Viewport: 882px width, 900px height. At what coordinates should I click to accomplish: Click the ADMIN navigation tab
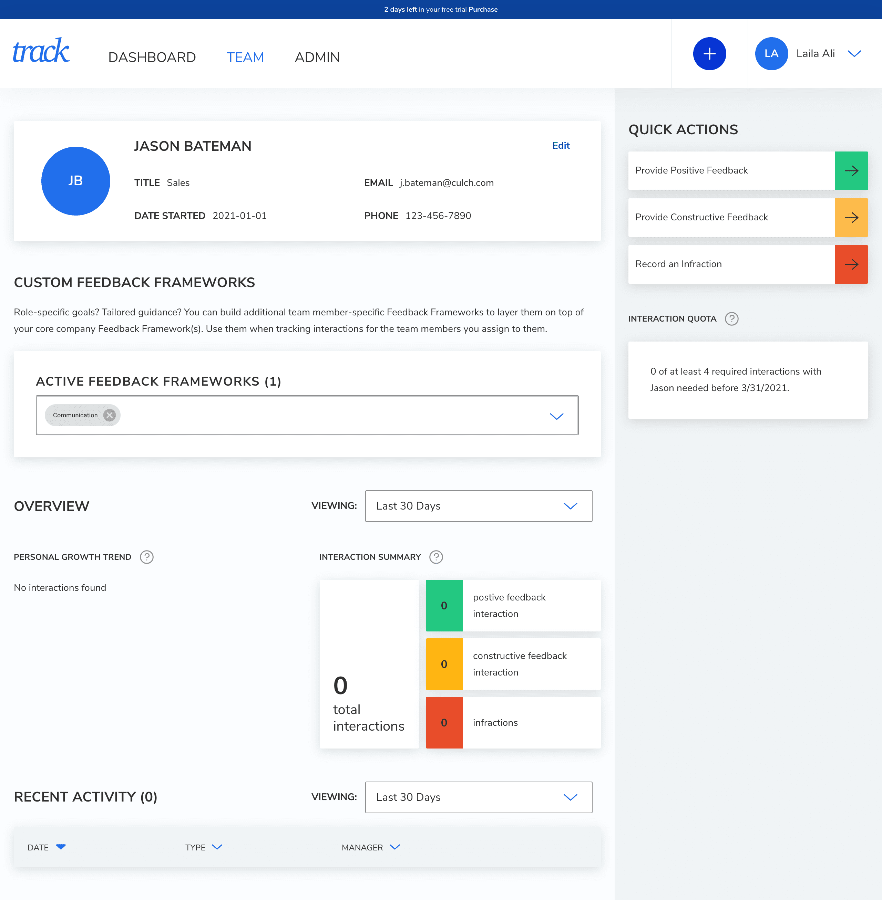click(x=317, y=57)
